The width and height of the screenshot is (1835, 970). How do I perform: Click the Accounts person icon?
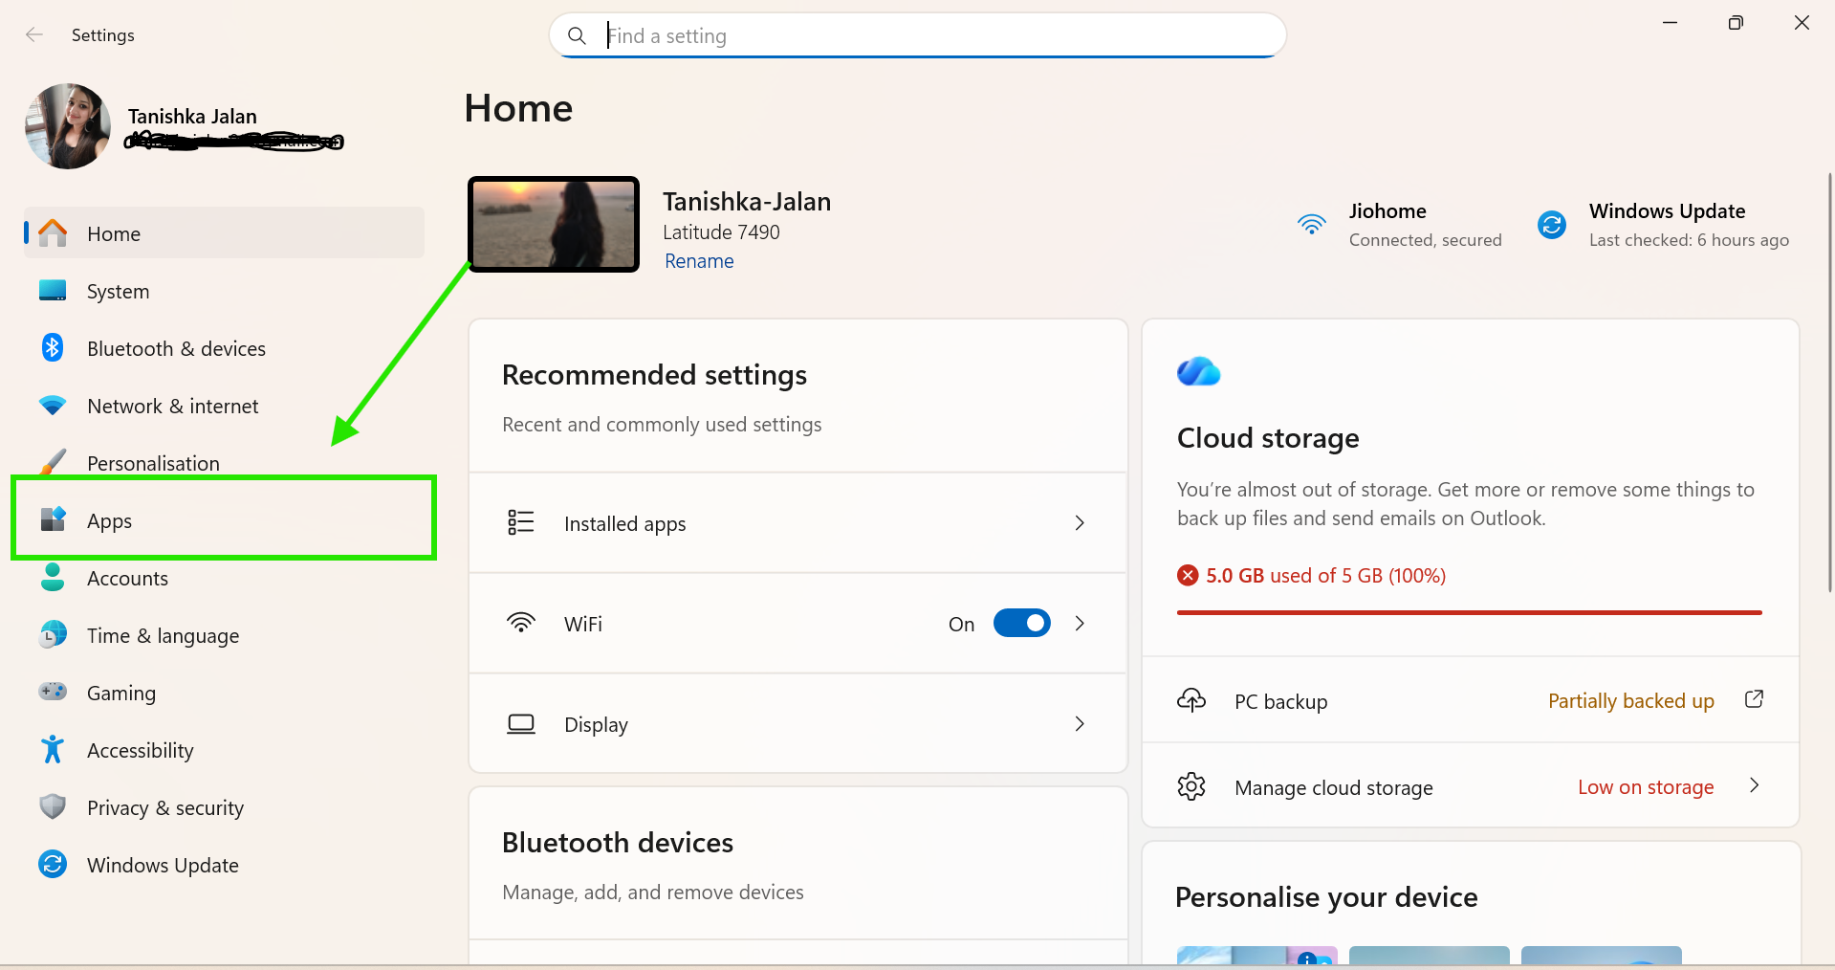[x=53, y=577]
